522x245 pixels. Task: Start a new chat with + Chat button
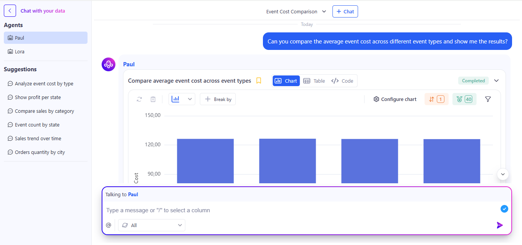(x=345, y=11)
